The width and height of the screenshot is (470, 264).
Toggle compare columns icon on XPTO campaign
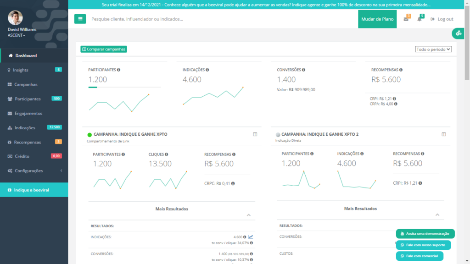pos(255,134)
